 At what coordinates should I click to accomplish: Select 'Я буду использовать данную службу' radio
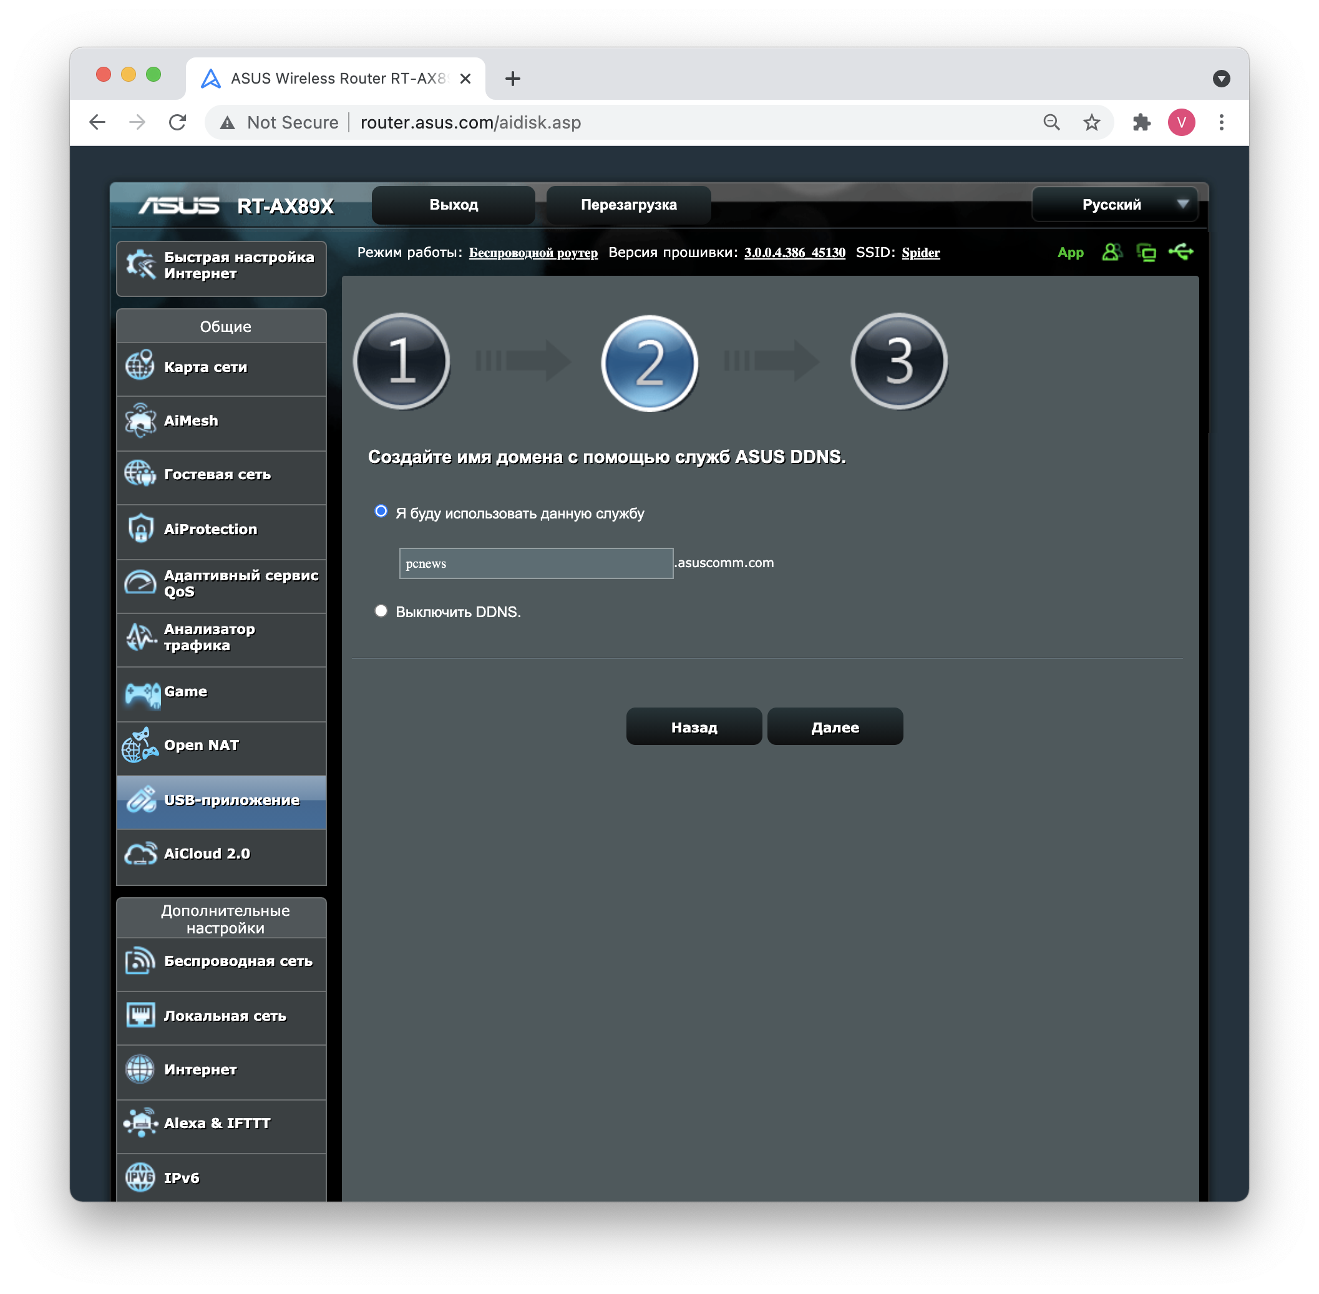[381, 511]
